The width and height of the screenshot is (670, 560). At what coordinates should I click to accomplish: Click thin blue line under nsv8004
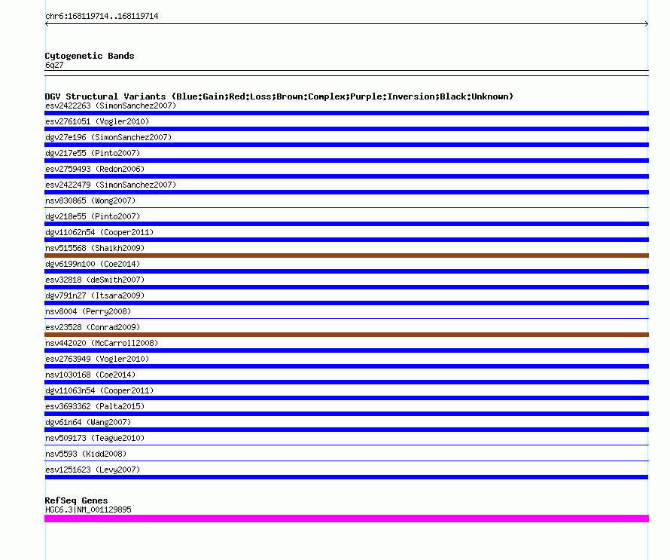346,318
